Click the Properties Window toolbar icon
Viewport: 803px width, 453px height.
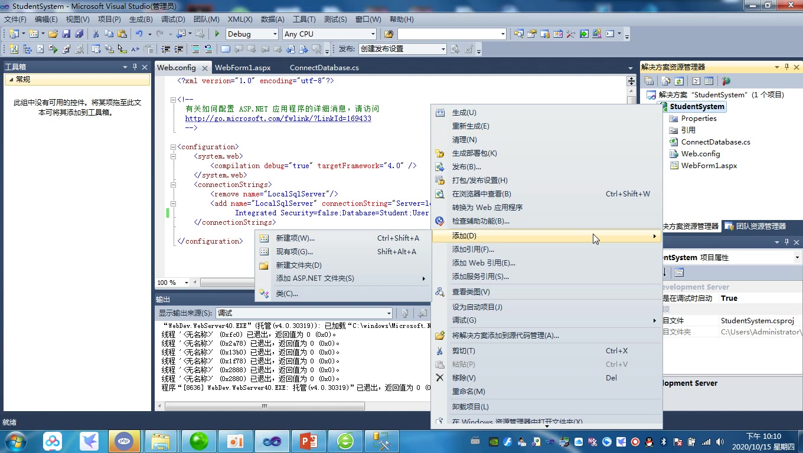pos(531,34)
